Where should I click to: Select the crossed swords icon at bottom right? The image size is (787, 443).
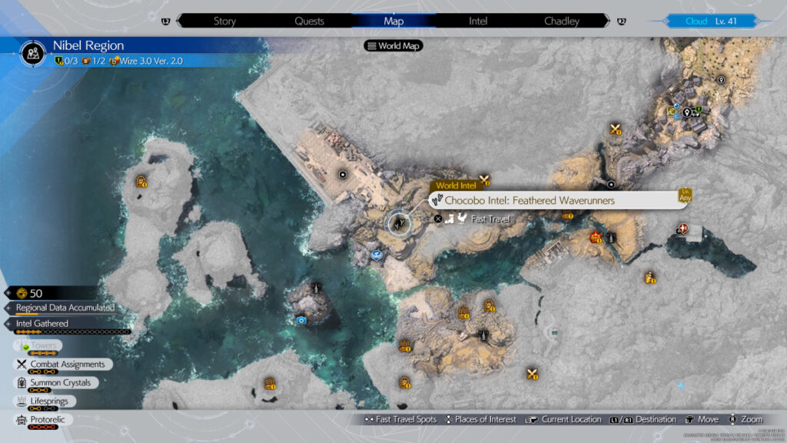(x=532, y=375)
